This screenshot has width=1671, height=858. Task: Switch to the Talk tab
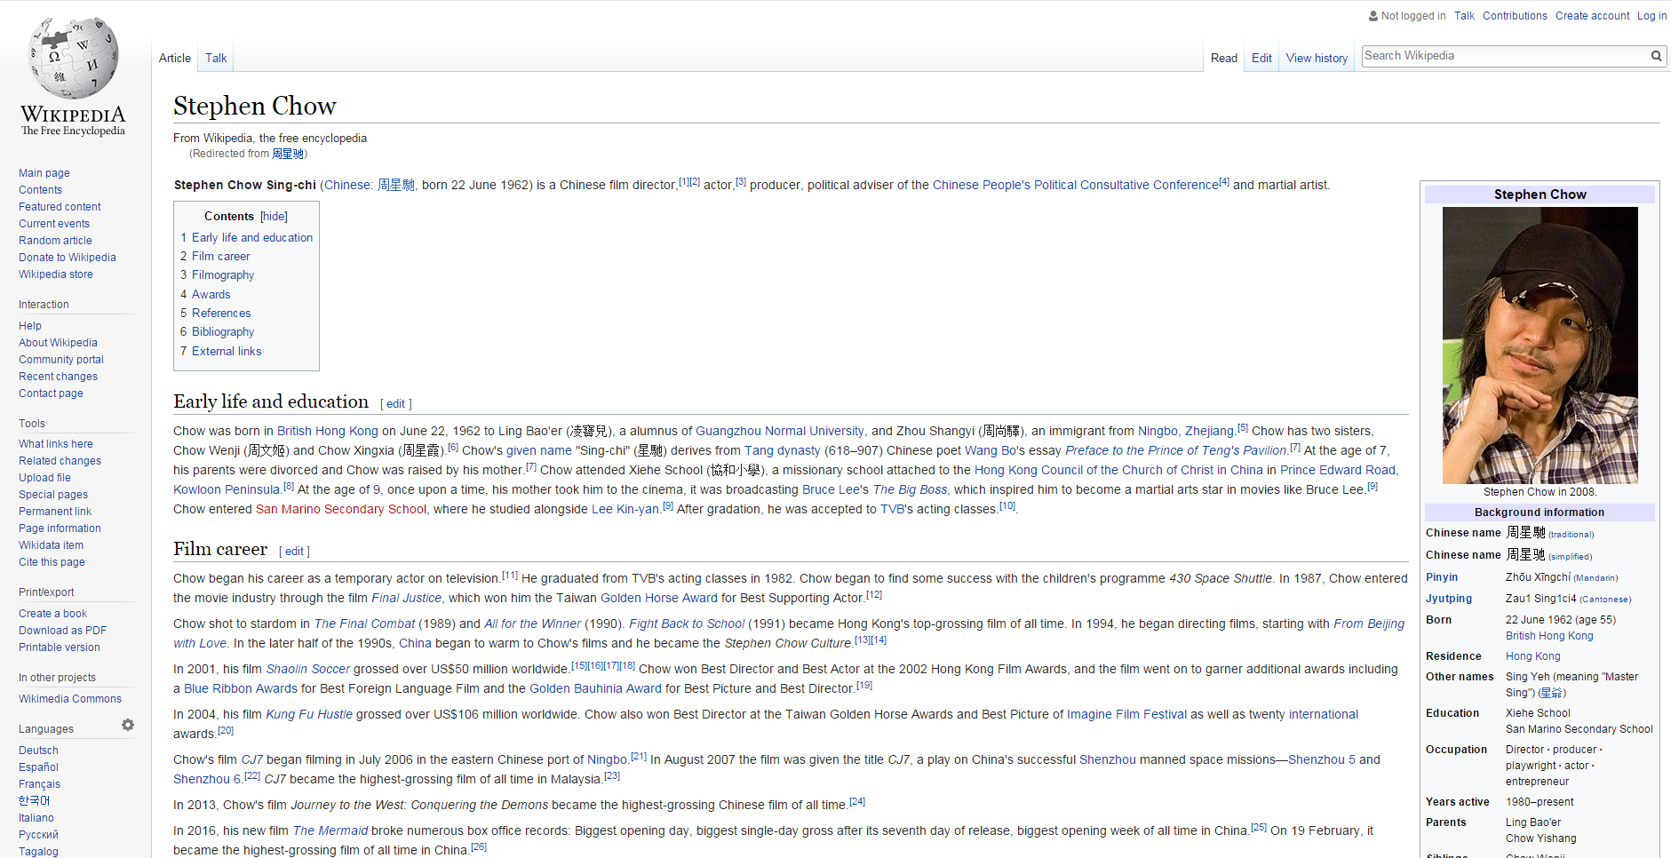point(216,59)
